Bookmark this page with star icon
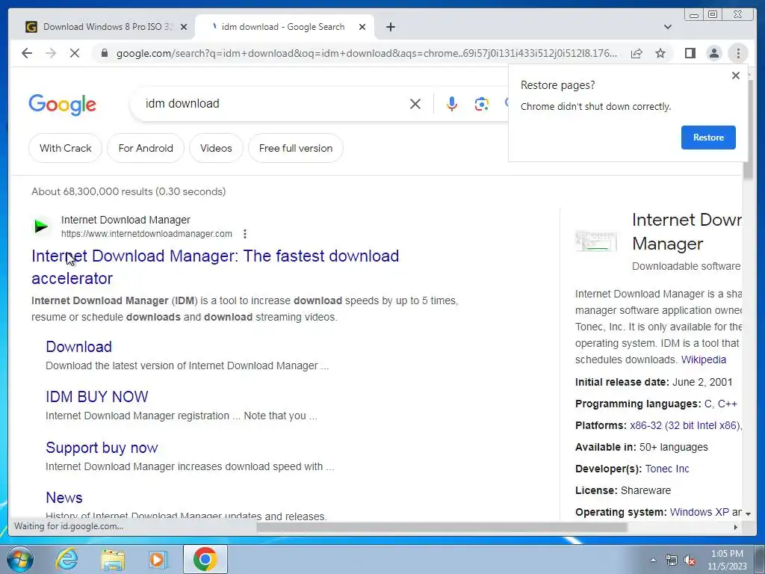 (660, 53)
